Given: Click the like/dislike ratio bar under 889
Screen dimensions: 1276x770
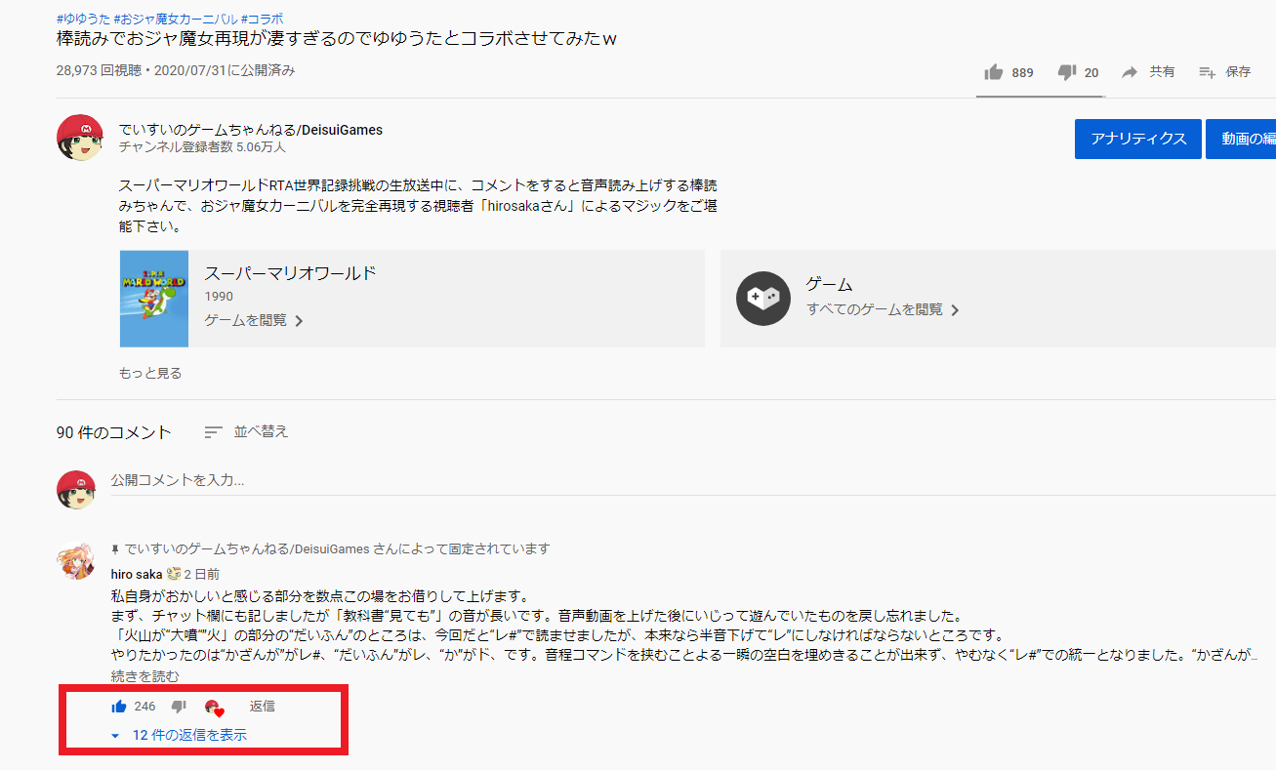Looking at the screenshot, I should click(x=1040, y=98).
